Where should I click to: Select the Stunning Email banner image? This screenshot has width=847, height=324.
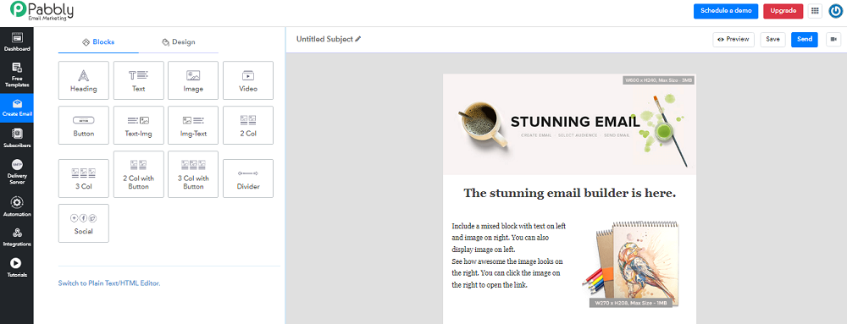coord(569,124)
